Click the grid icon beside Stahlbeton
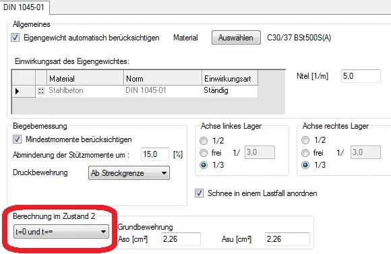This screenshot has width=391, height=254. 41,91
